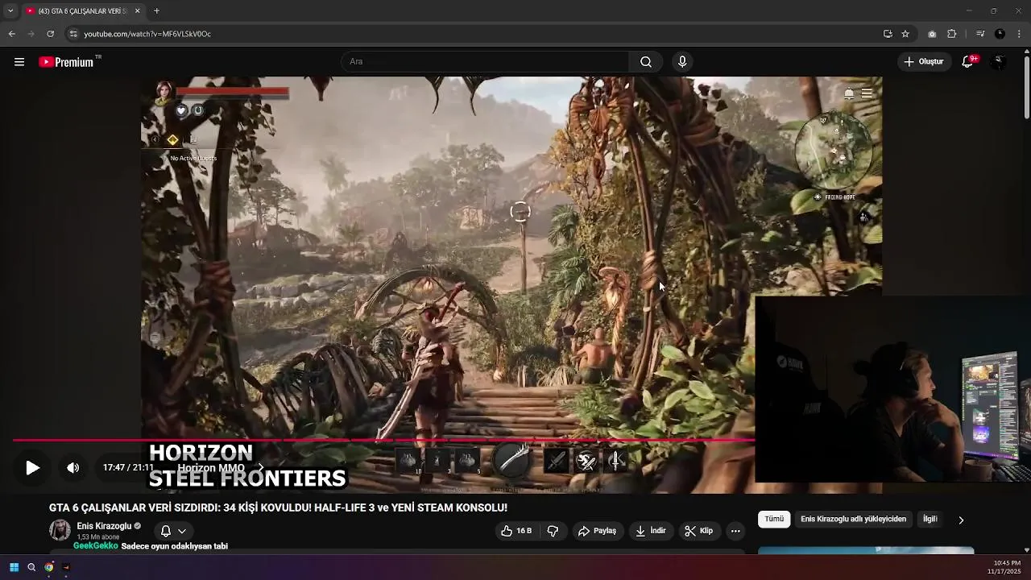Open Chrome from the taskbar
Image resolution: width=1031 pixels, height=580 pixels.
pos(49,567)
